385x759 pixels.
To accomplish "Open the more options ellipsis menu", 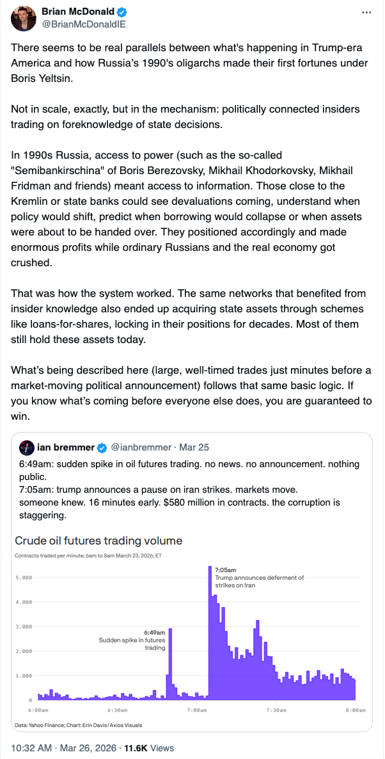I will [x=366, y=12].
